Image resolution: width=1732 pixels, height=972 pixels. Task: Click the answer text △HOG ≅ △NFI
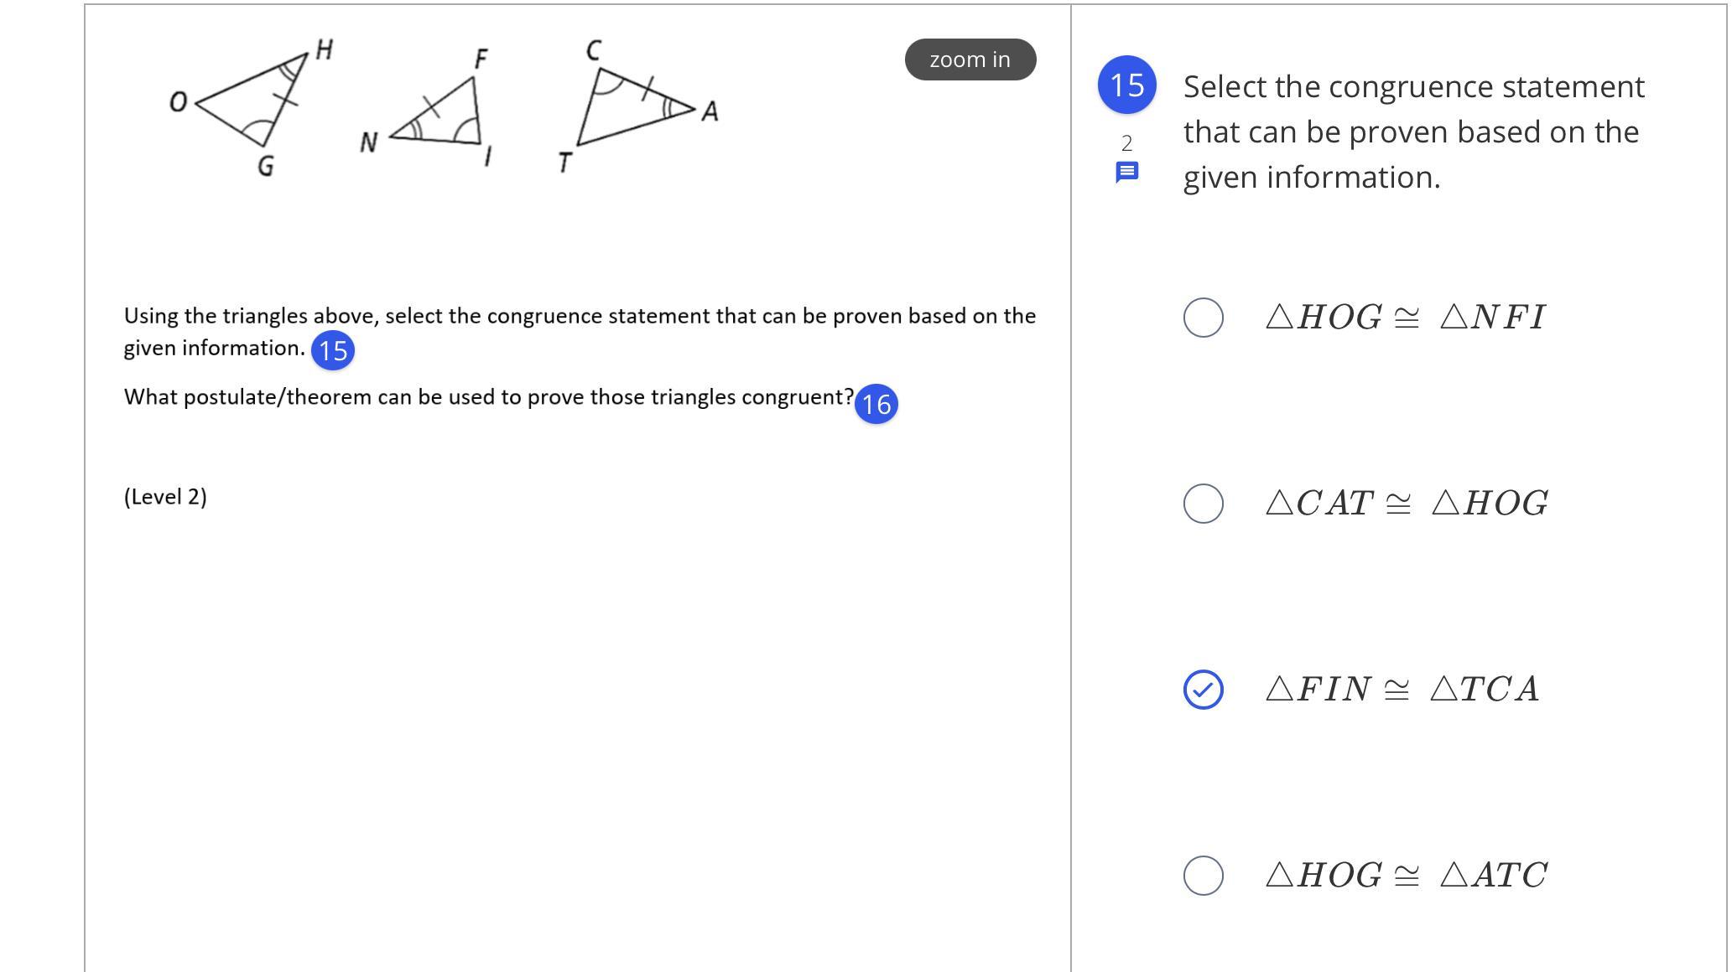[x=1405, y=318]
